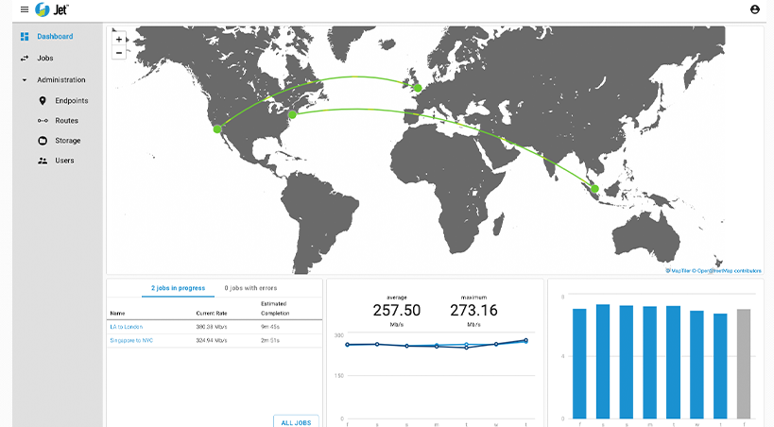Click the Users people icon
Image resolution: width=774 pixels, height=427 pixels.
click(43, 161)
